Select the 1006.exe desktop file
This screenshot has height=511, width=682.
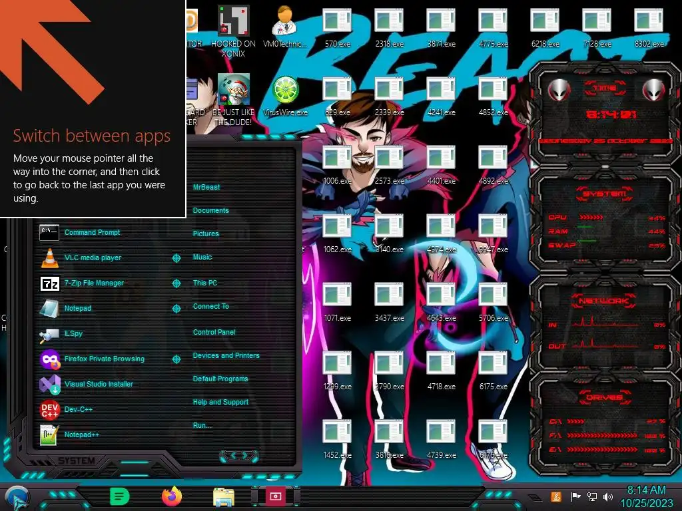pos(337,164)
